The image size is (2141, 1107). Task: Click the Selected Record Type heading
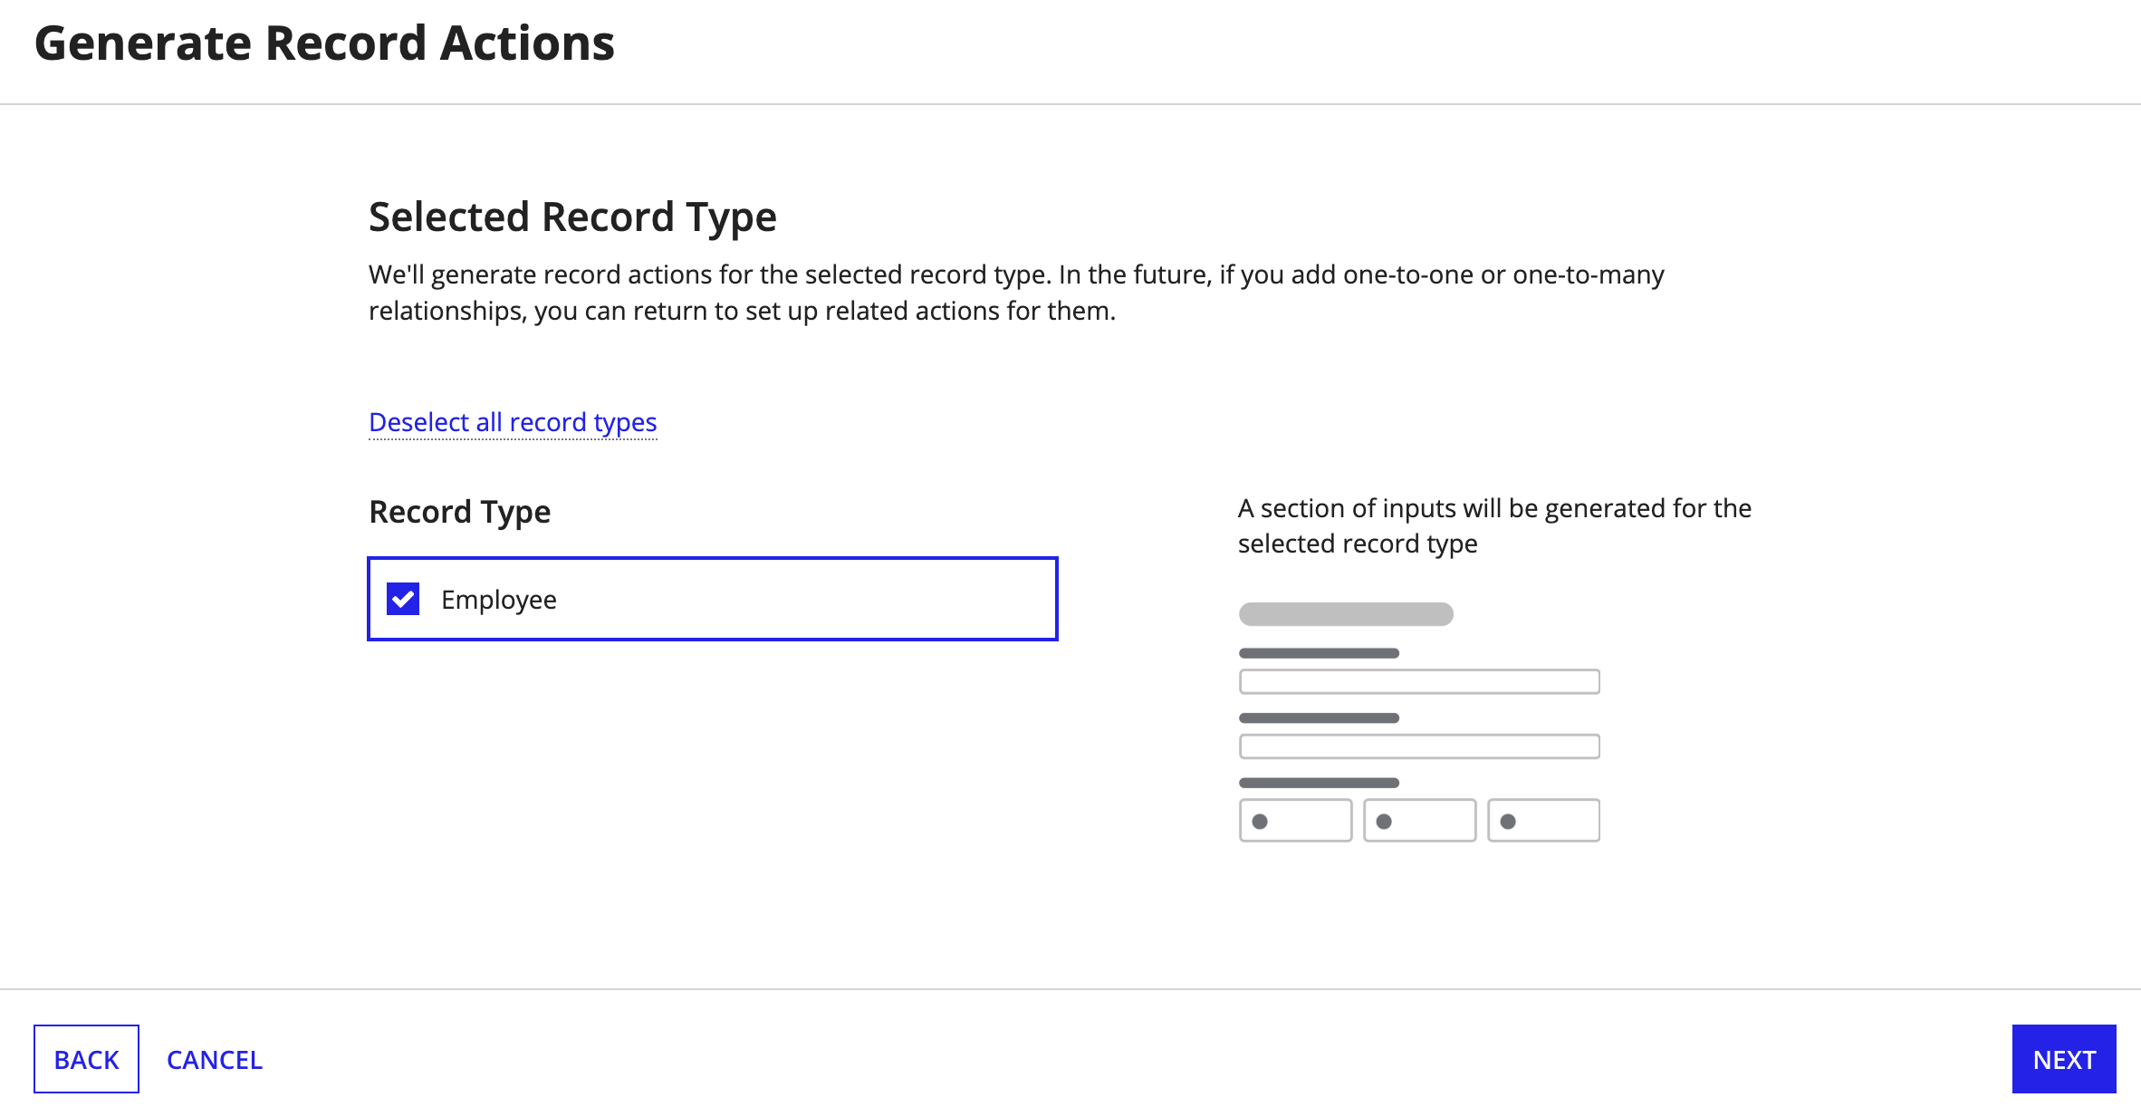coord(572,217)
